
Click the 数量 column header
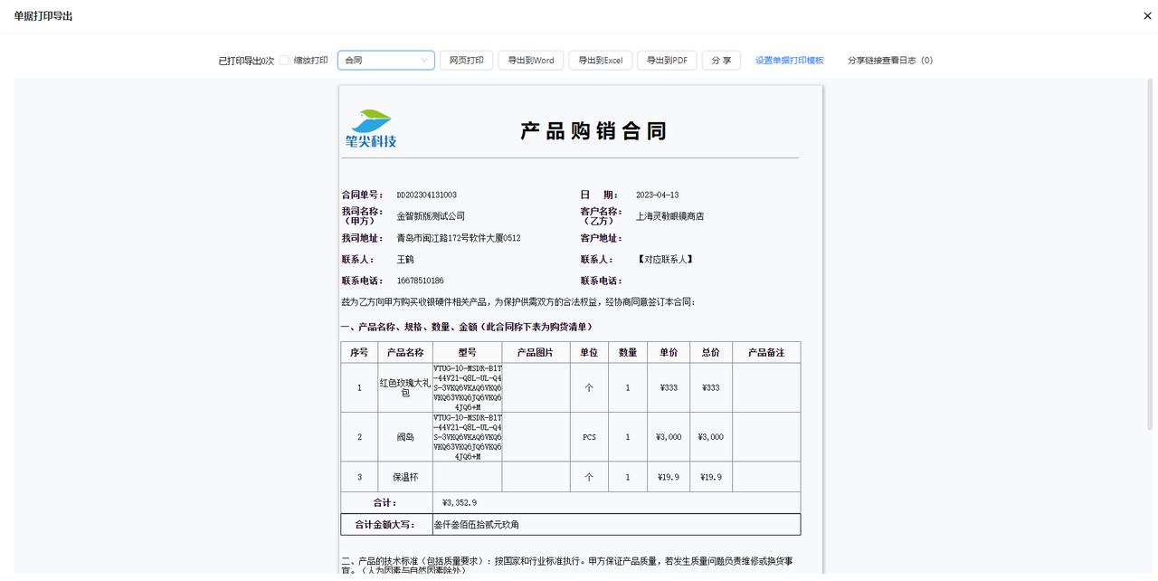click(x=628, y=352)
